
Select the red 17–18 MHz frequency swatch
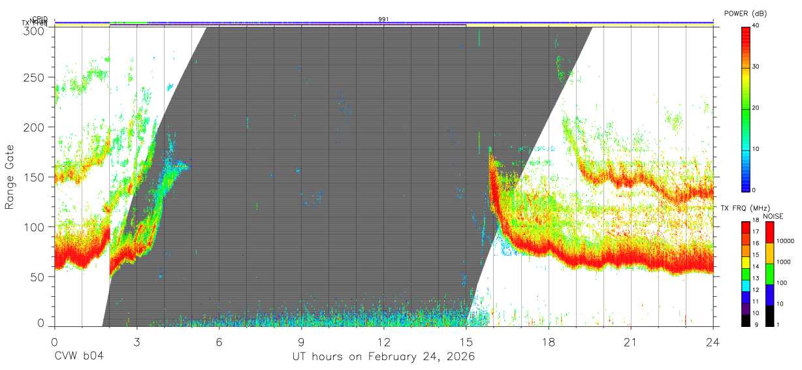pos(746,228)
